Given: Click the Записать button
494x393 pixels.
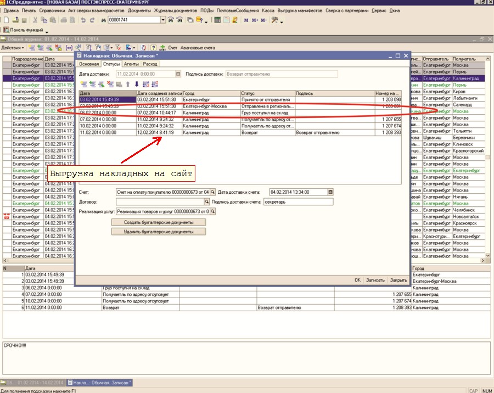Looking at the screenshot, I should tap(375, 280).
